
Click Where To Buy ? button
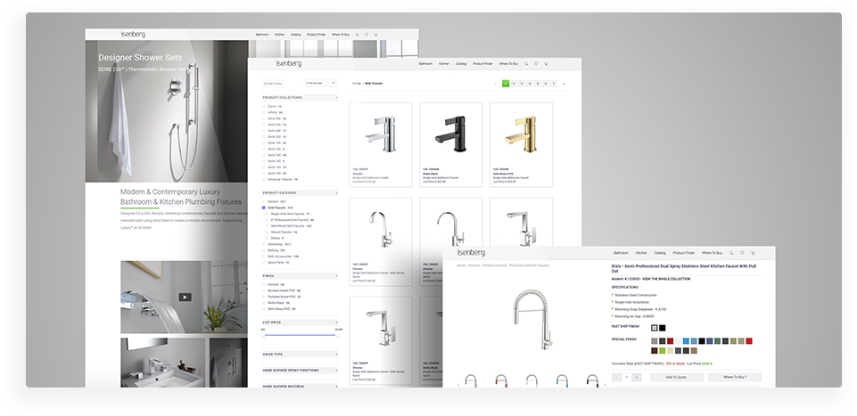pyautogui.click(x=735, y=377)
